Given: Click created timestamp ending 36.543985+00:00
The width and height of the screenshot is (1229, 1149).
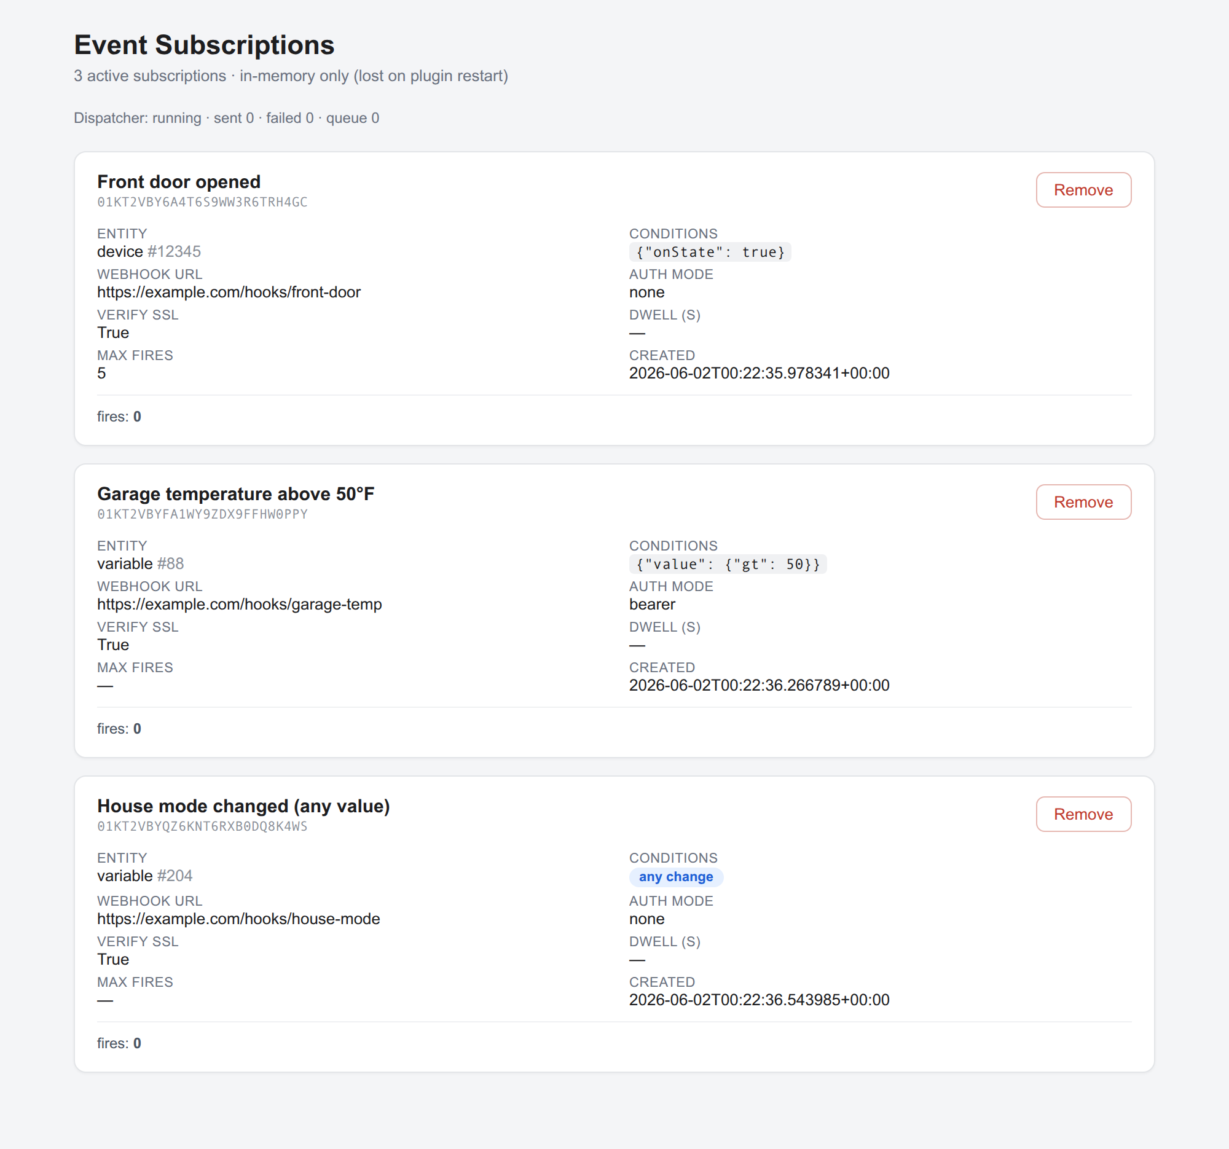Looking at the screenshot, I should 759,1000.
